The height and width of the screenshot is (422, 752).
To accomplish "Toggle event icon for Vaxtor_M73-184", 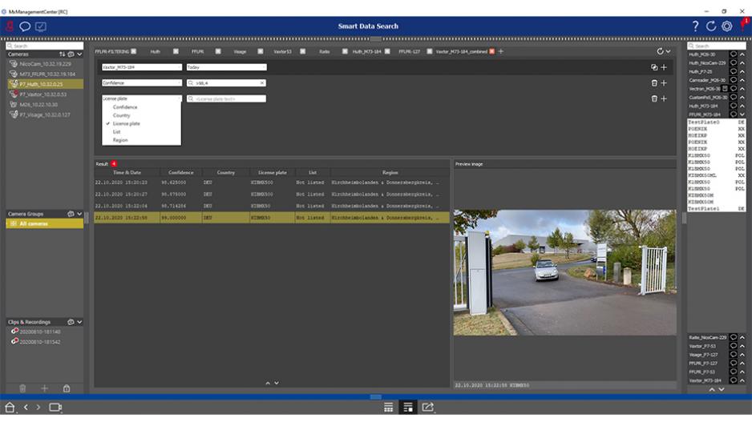I will (734, 380).
